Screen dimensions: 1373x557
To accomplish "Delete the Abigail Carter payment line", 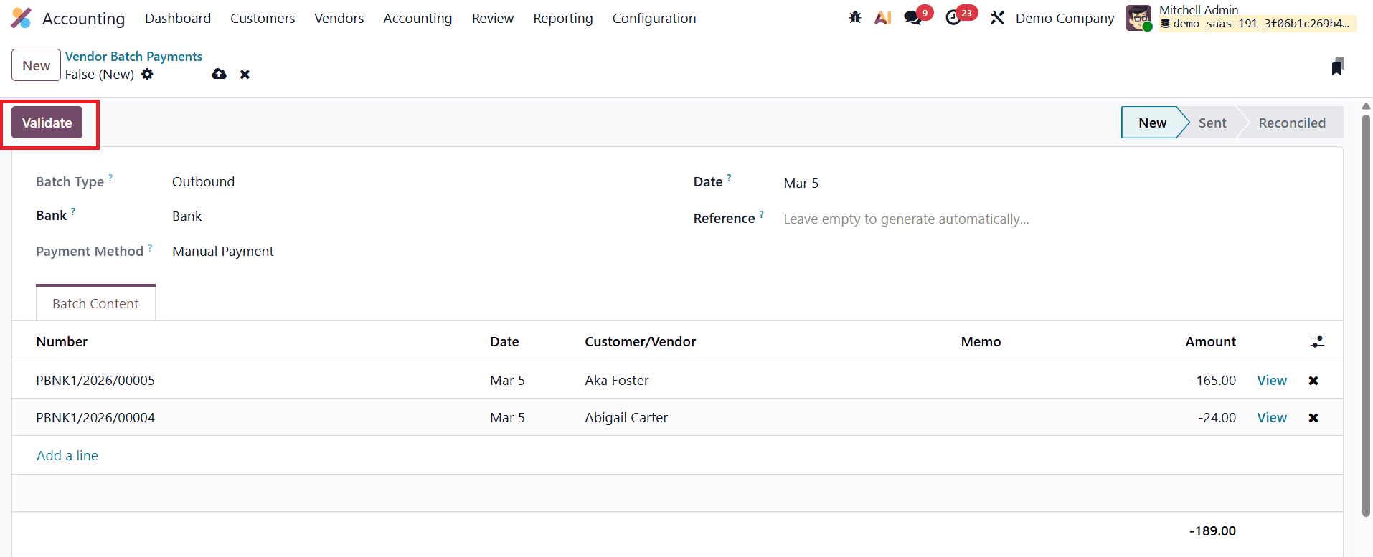I will [x=1313, y=418].
